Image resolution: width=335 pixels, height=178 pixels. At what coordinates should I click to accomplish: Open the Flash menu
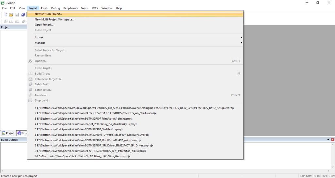pyautogui.click(x=44, y=8)
